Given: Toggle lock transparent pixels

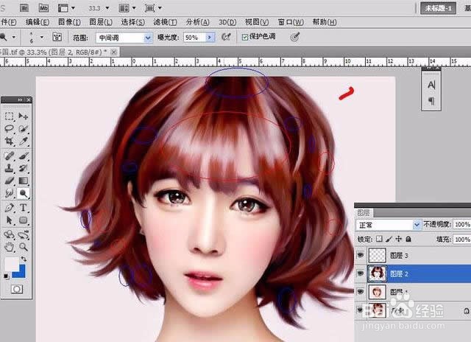Looking at the screenshot, I should click(380, 239).
